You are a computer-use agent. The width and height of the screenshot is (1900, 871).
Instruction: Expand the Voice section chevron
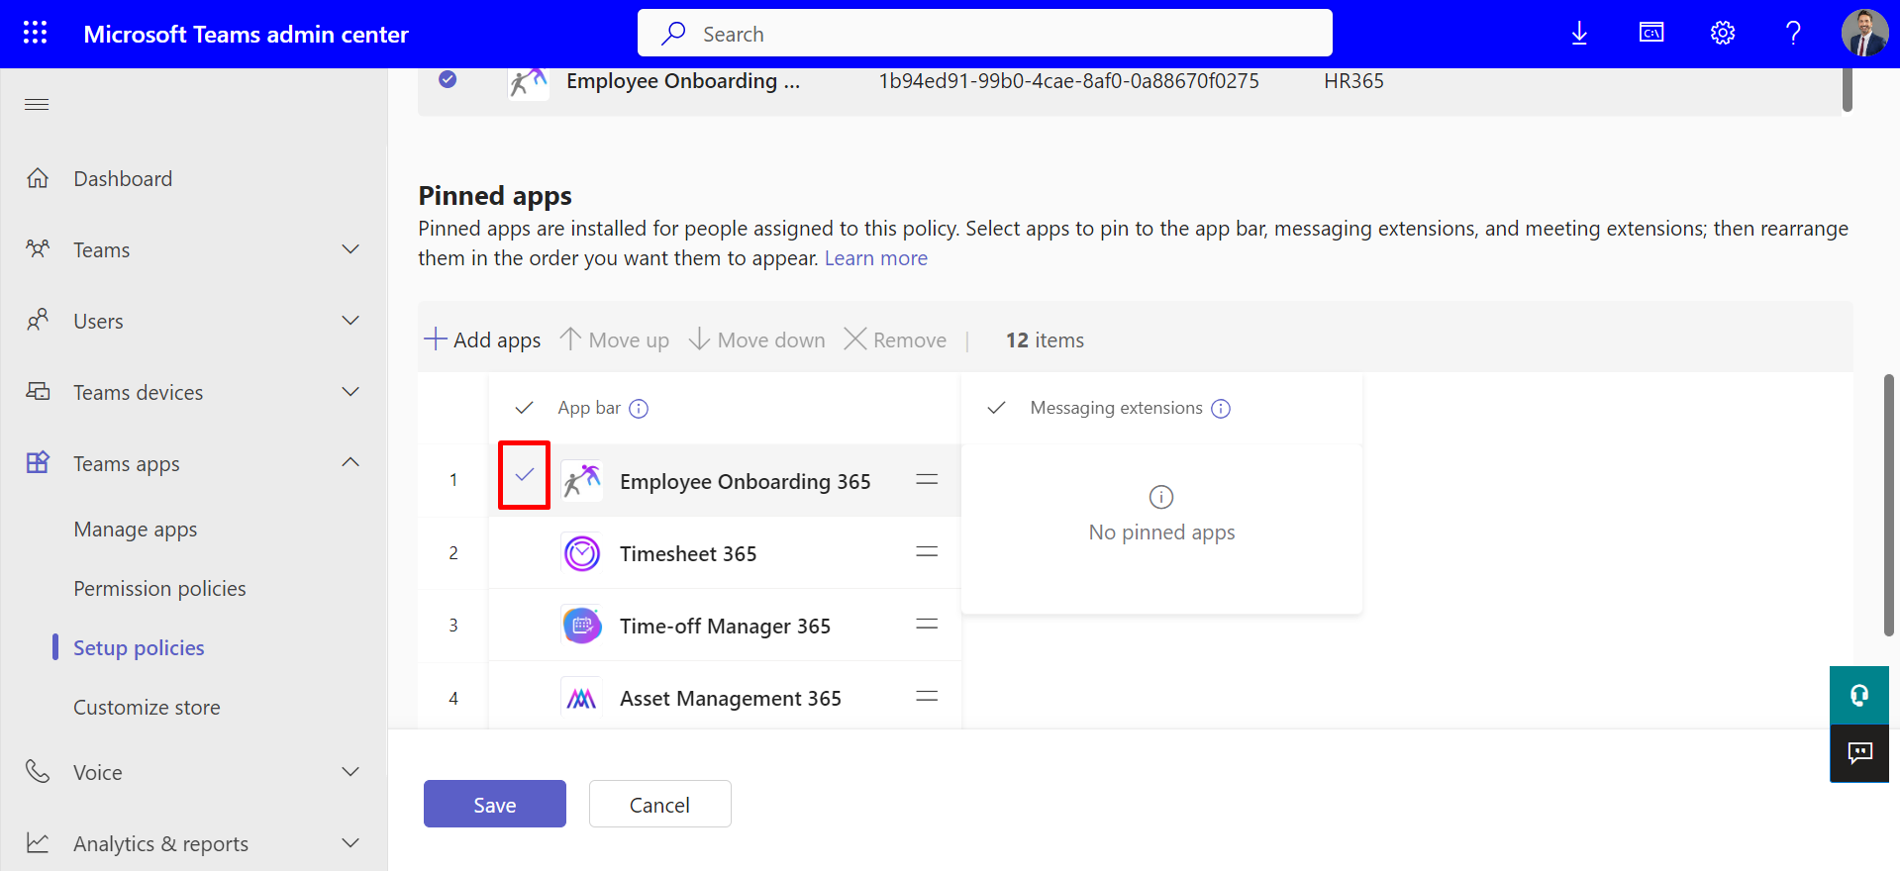coord(350,772)
